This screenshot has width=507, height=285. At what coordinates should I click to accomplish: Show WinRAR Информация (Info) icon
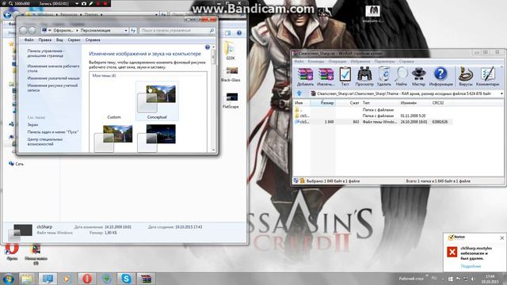440,77
